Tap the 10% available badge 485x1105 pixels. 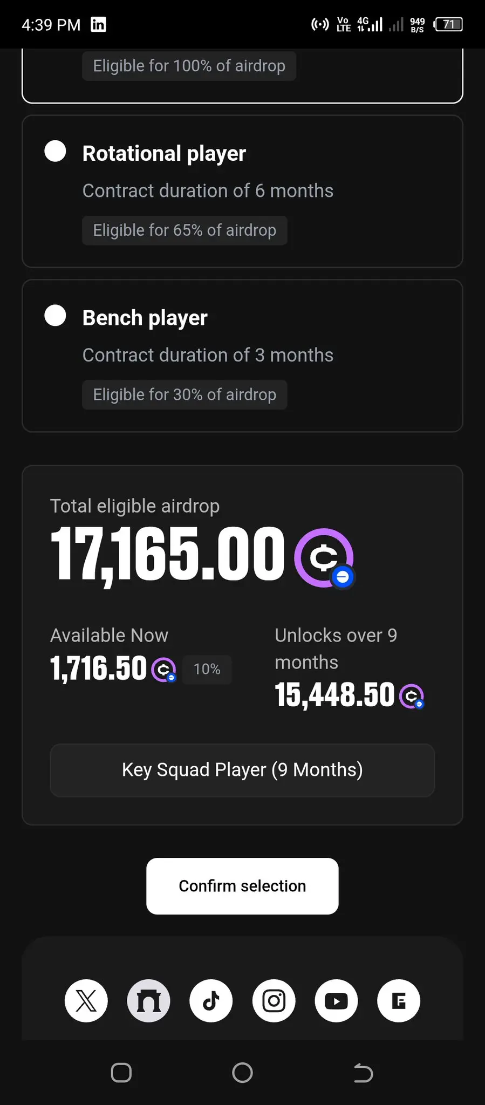tap(207, 670)
